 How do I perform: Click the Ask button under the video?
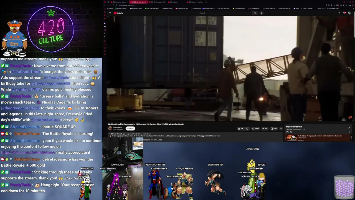[265, 129]
